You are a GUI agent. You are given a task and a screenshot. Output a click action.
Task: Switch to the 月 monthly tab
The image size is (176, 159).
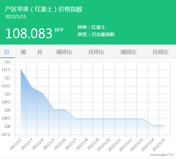tap(40, 52)
